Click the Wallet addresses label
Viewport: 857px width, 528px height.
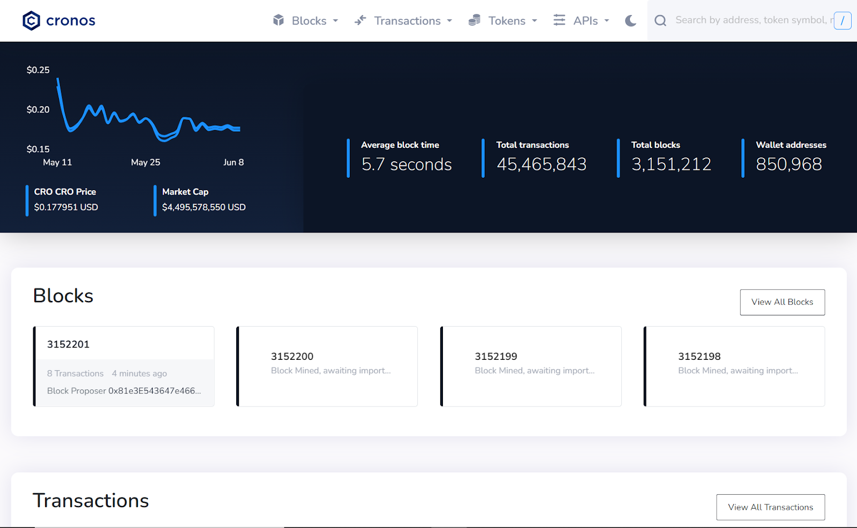click(791, 145)
